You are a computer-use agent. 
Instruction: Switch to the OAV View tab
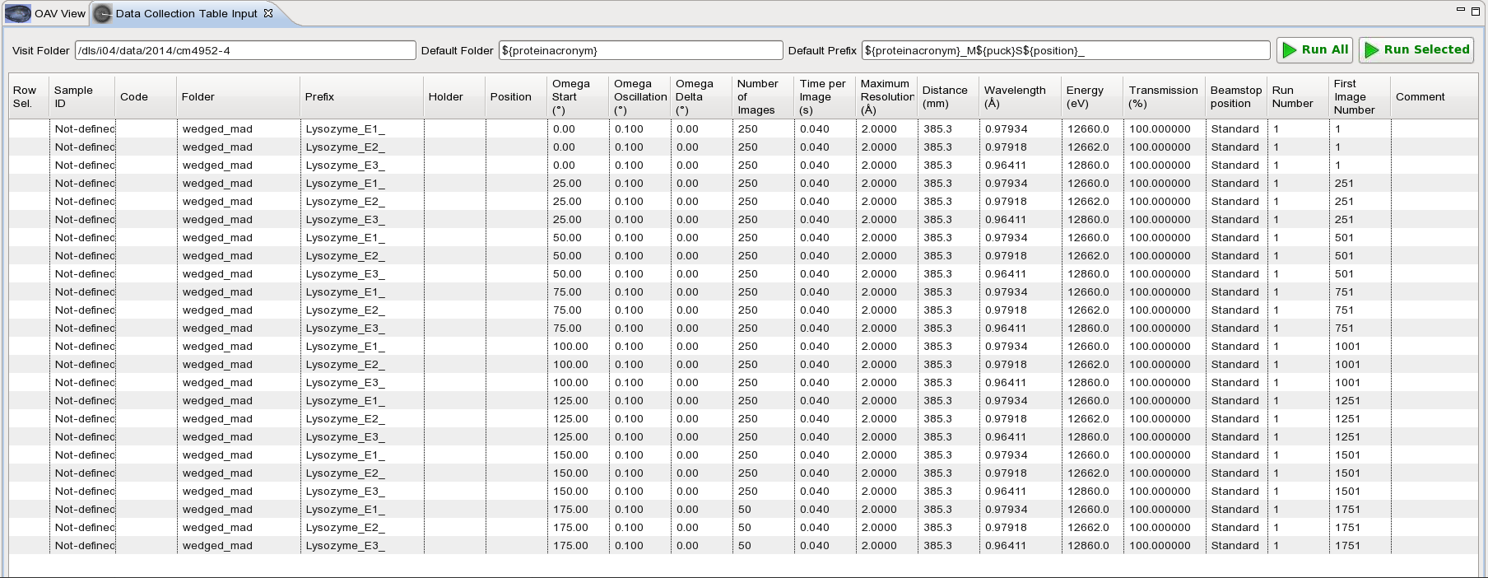click(x=45, y=13)
